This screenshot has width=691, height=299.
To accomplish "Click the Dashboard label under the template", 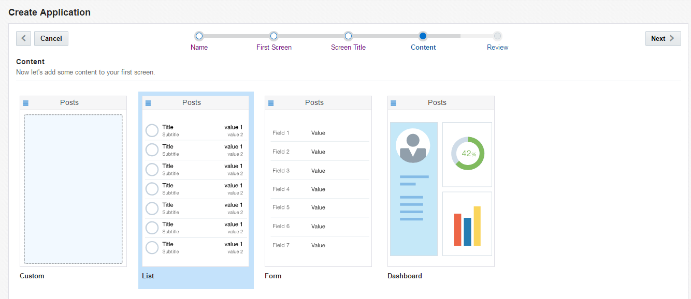I will click(405, 276).
